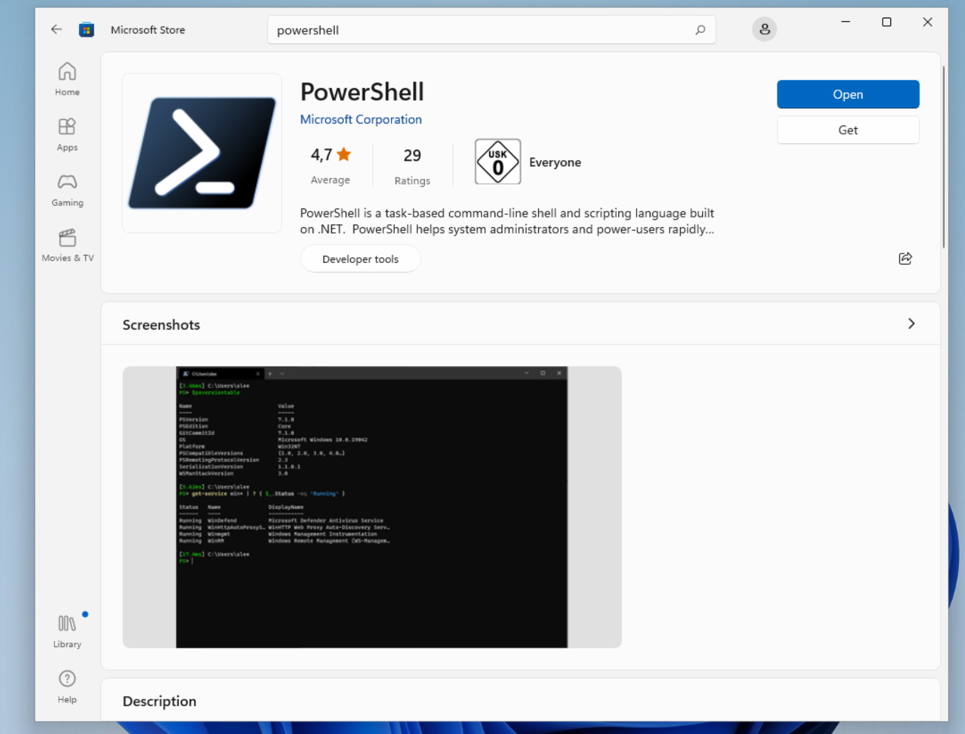Go back using the back arrow
The height and width of the screenshot is (734, 965).
(56, 30)
